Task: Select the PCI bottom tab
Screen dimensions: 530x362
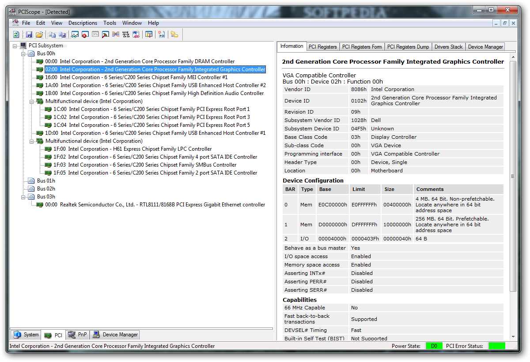Action: pos(53,335)
